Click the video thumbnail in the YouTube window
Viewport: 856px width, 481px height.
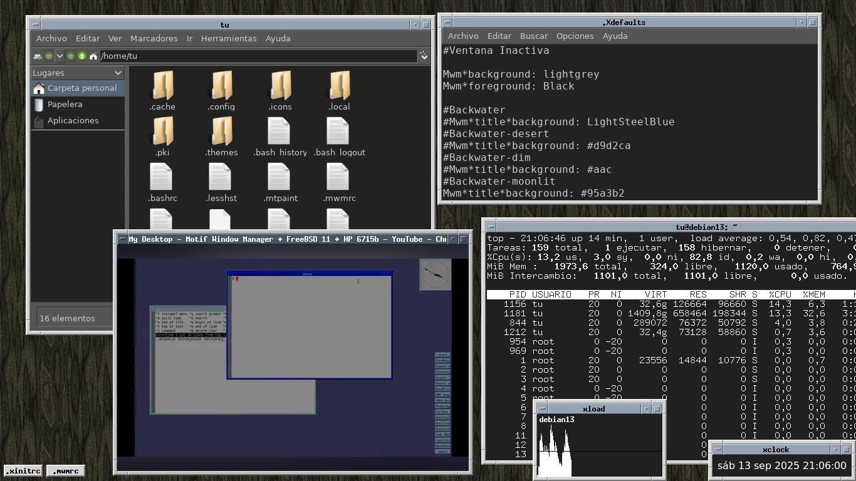tap(293, 358)
